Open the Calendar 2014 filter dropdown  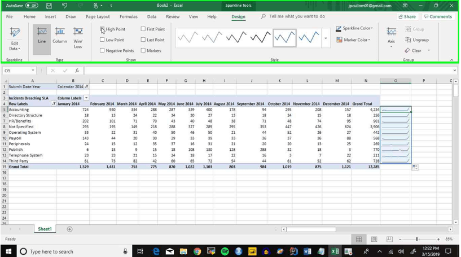pyautogui.click(x=87, y=86)
